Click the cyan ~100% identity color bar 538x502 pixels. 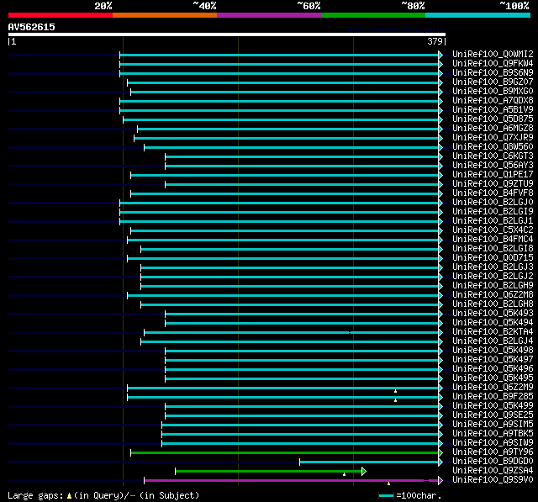click(x=477, y=15)
